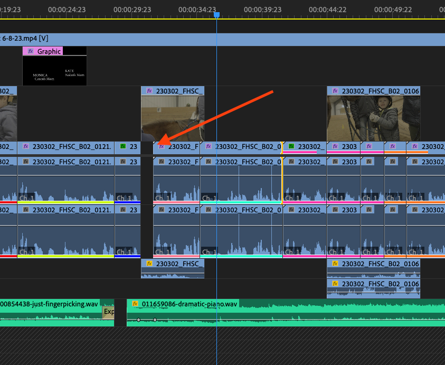The height and width of the screenshot is (365, 445).
Task: Click the green fx badge on short '23' video clip
Action: (123, 146)
